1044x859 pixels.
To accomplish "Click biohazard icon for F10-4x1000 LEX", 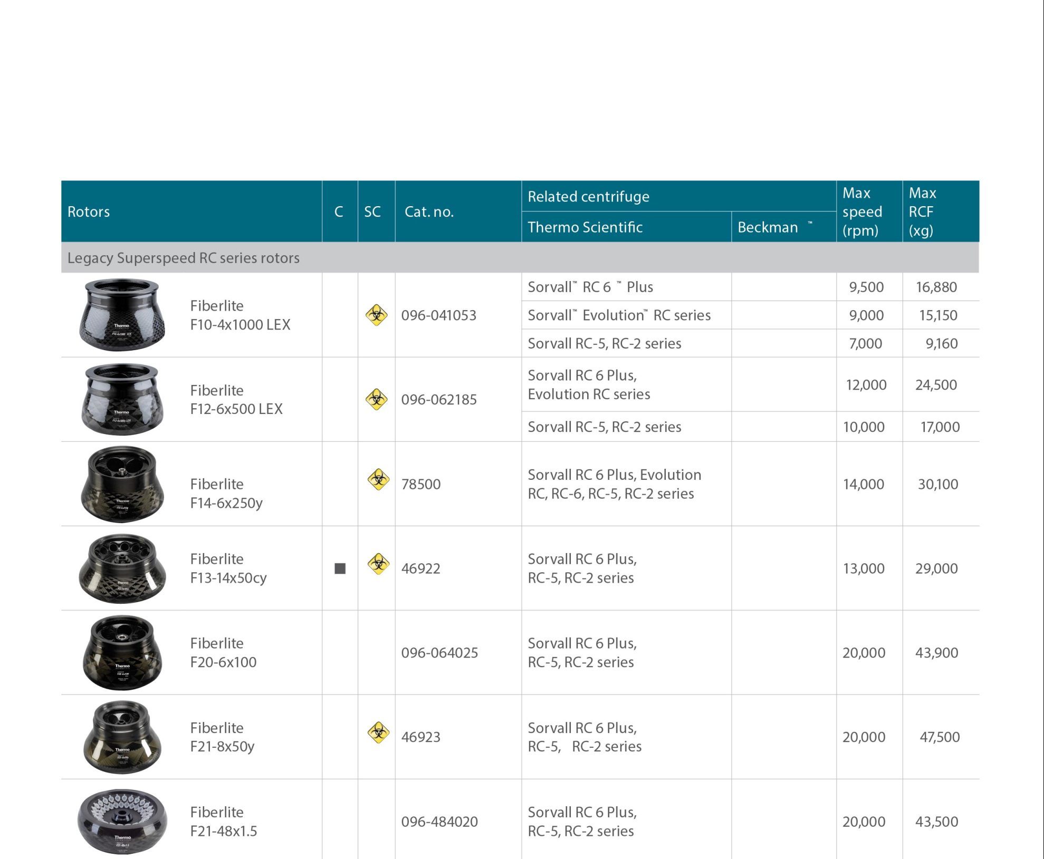I will click(x=377, y=315).
